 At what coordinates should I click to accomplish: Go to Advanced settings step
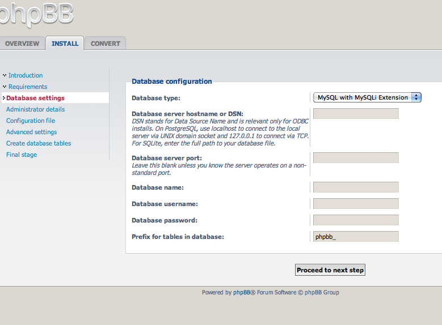pyautogui.click(x=31, y=132)
